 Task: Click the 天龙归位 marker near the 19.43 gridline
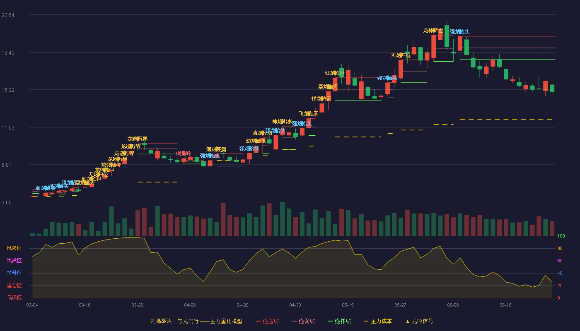pos(401,55)
